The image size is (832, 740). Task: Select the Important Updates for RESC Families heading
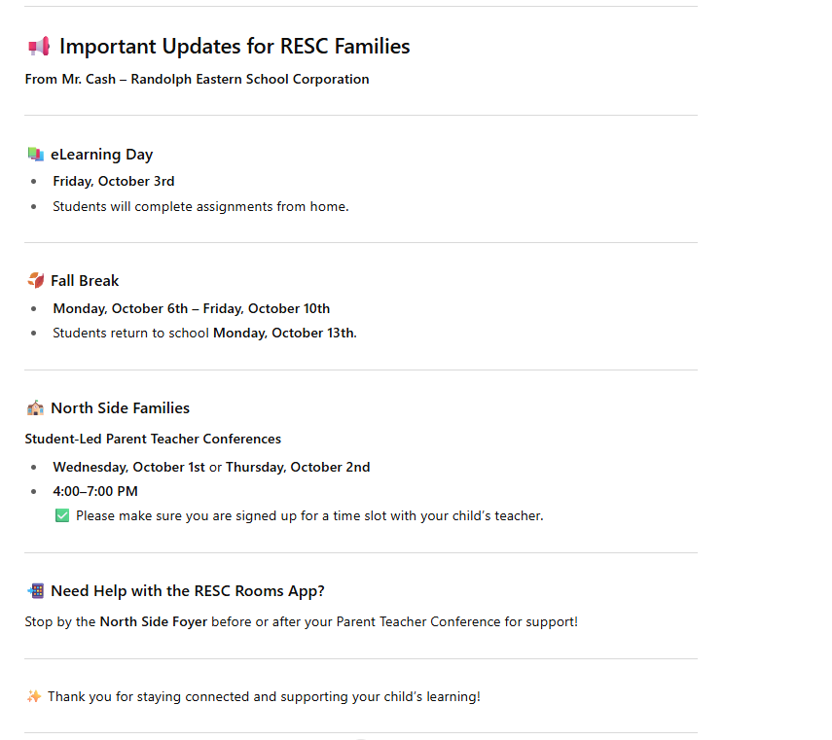coord(235,47)
